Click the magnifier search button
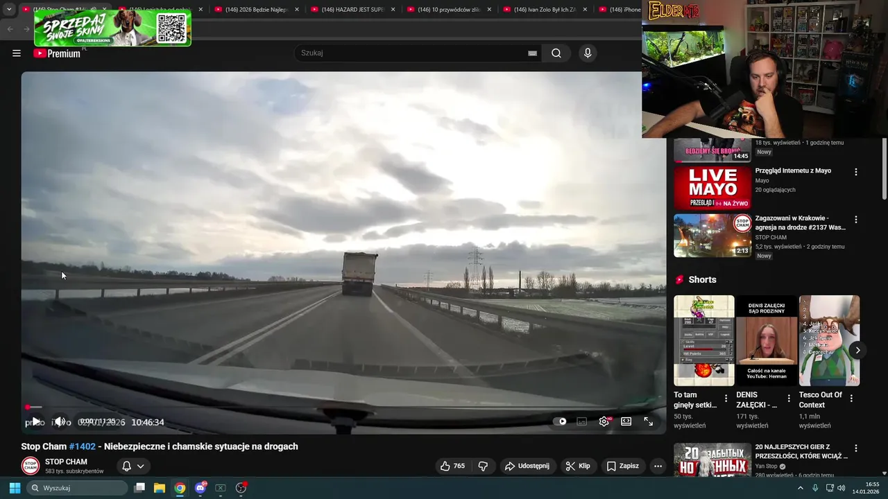Viewport: 888px width, 499px height. pyautogui.click(x=556, y=53)
